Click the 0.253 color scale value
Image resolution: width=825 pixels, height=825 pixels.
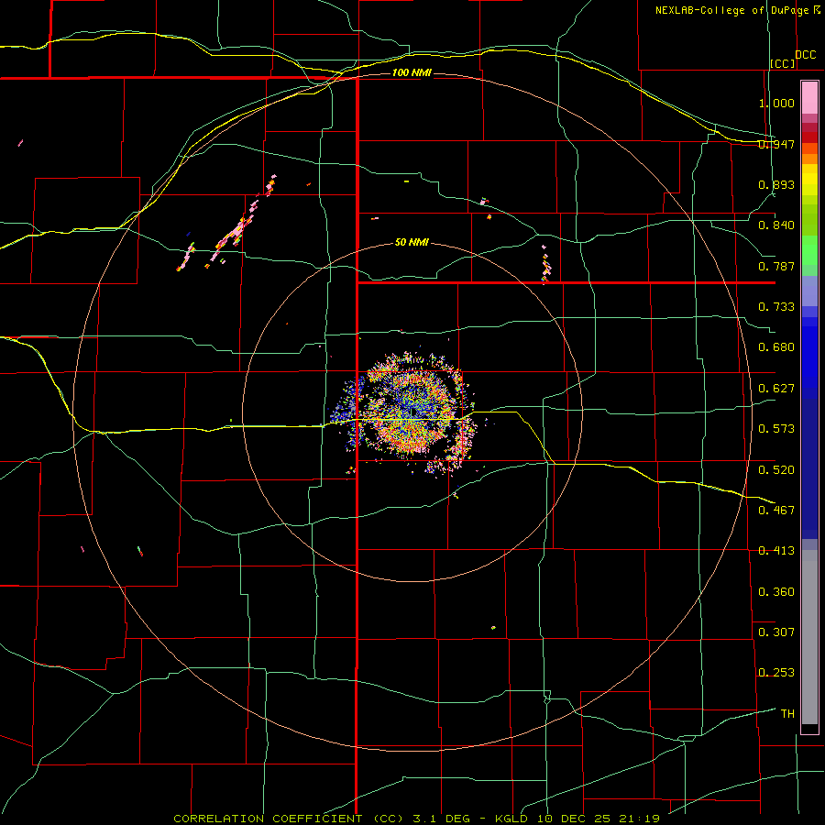[x=776, y=673]
